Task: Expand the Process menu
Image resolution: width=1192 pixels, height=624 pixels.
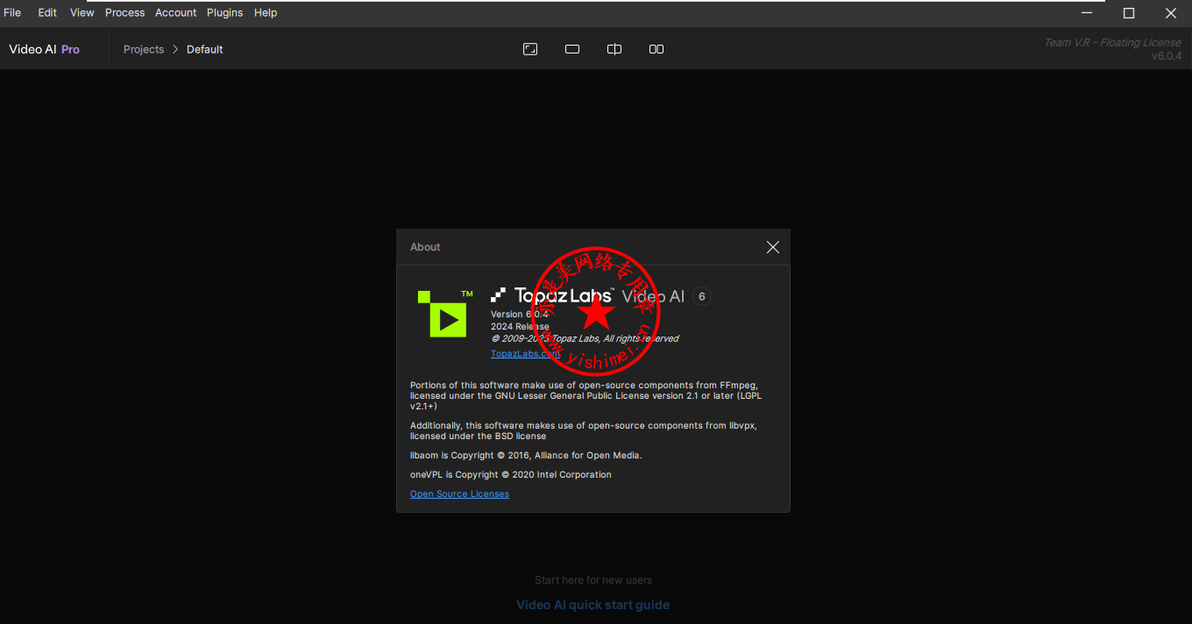Action: [x=124, y=12]
